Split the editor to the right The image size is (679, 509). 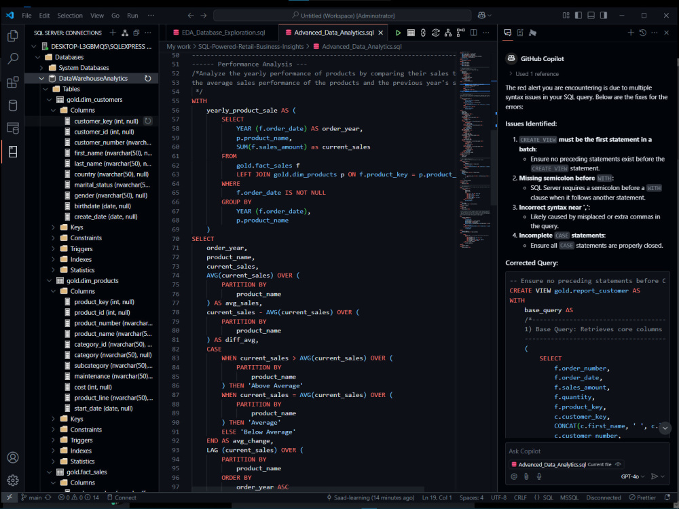tap(474, 33)
